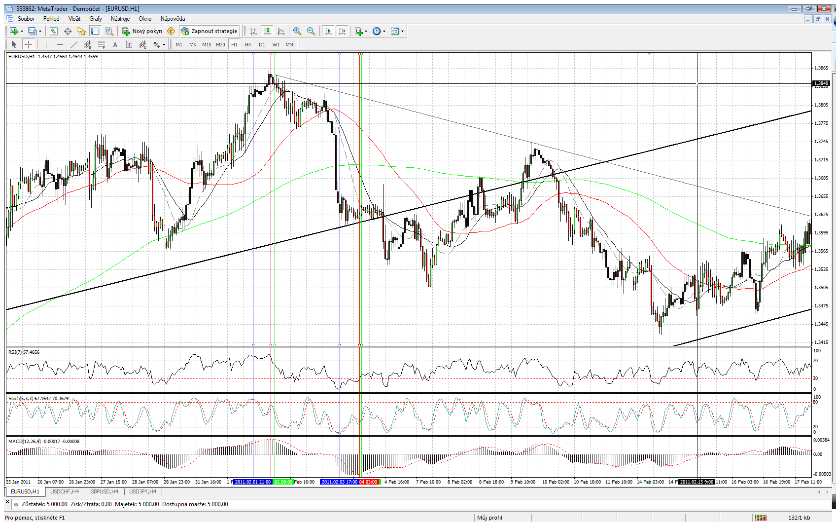Click the Arrows objects icon
The image size is (836, 526).
coord(156,44)
